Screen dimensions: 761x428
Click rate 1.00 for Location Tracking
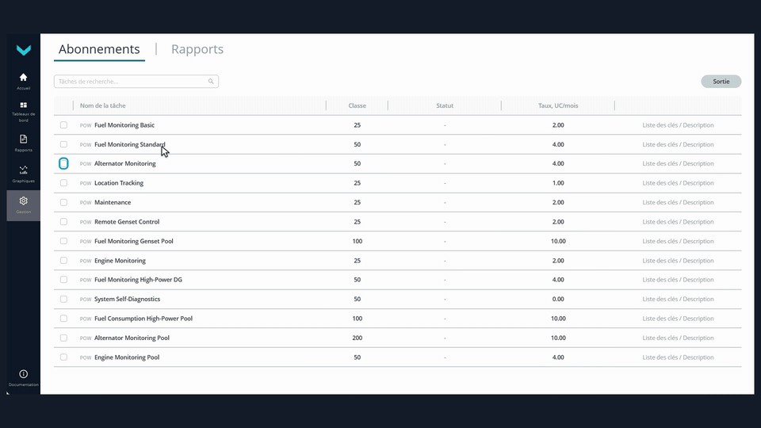tap(558, 183)
